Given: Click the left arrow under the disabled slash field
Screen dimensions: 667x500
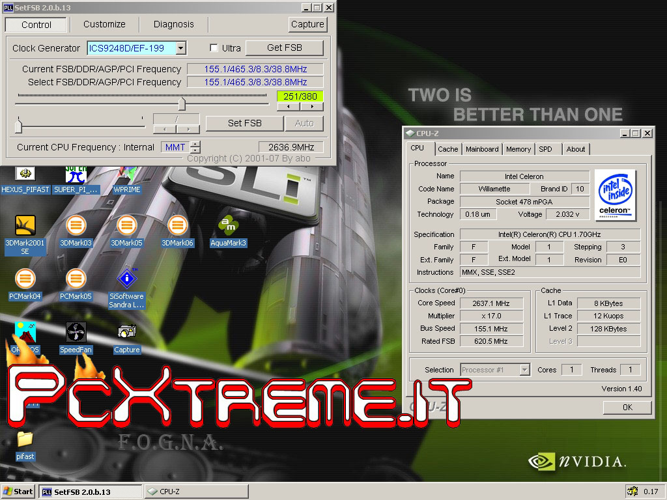Looking at the screenshot, I should pyautogui.click(x=165, y=130).
